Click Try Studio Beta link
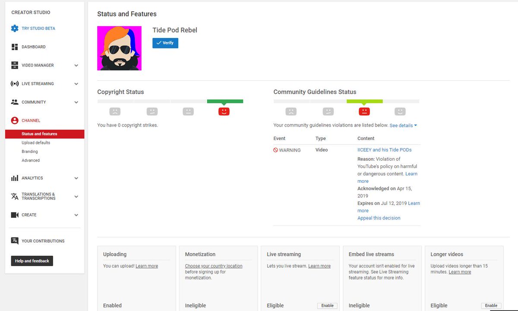 pyautogui.click(x=38, y=29)
